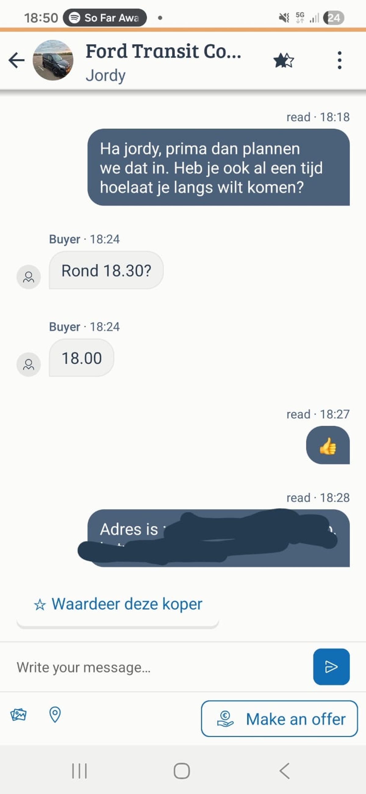Tap buyer avatar next to Rond 18.30?
The height and width of the screenshot is (794, 366).
pyautogui.click(x=29, y=277)
